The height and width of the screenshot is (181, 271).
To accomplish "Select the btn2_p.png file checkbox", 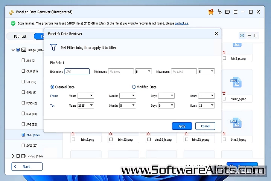I will coord(224,58).
